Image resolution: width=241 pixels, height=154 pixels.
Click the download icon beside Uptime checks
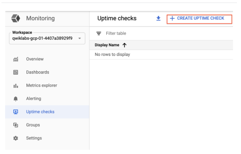(158, 18)
